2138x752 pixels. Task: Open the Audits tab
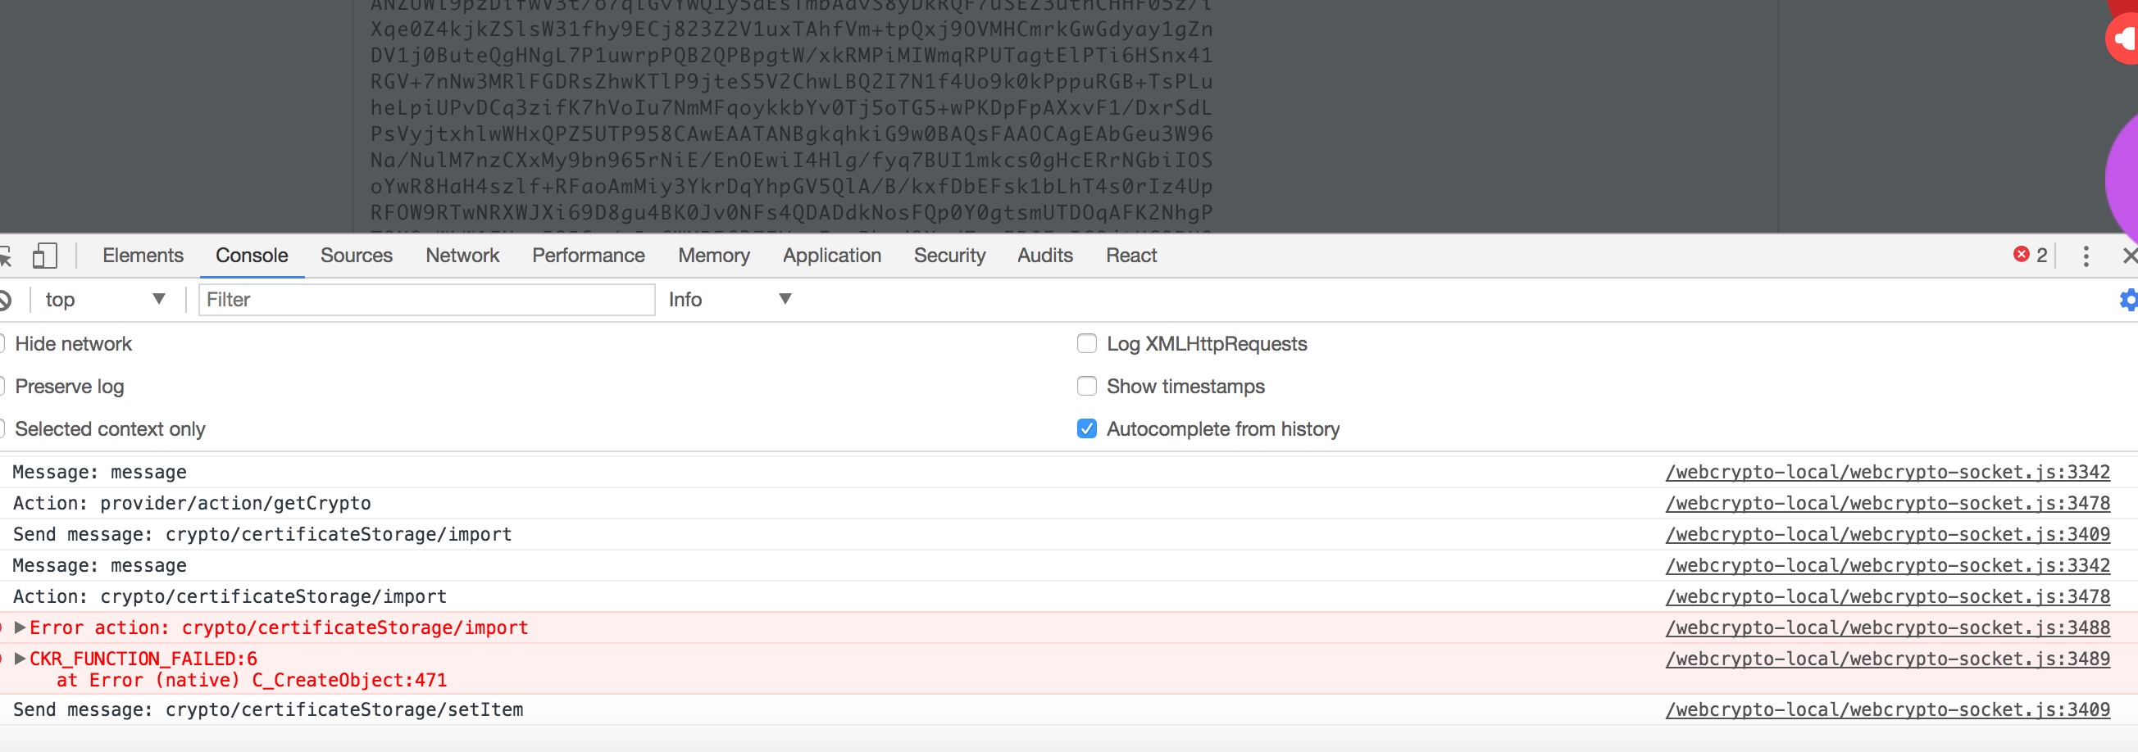(1045, 256)
